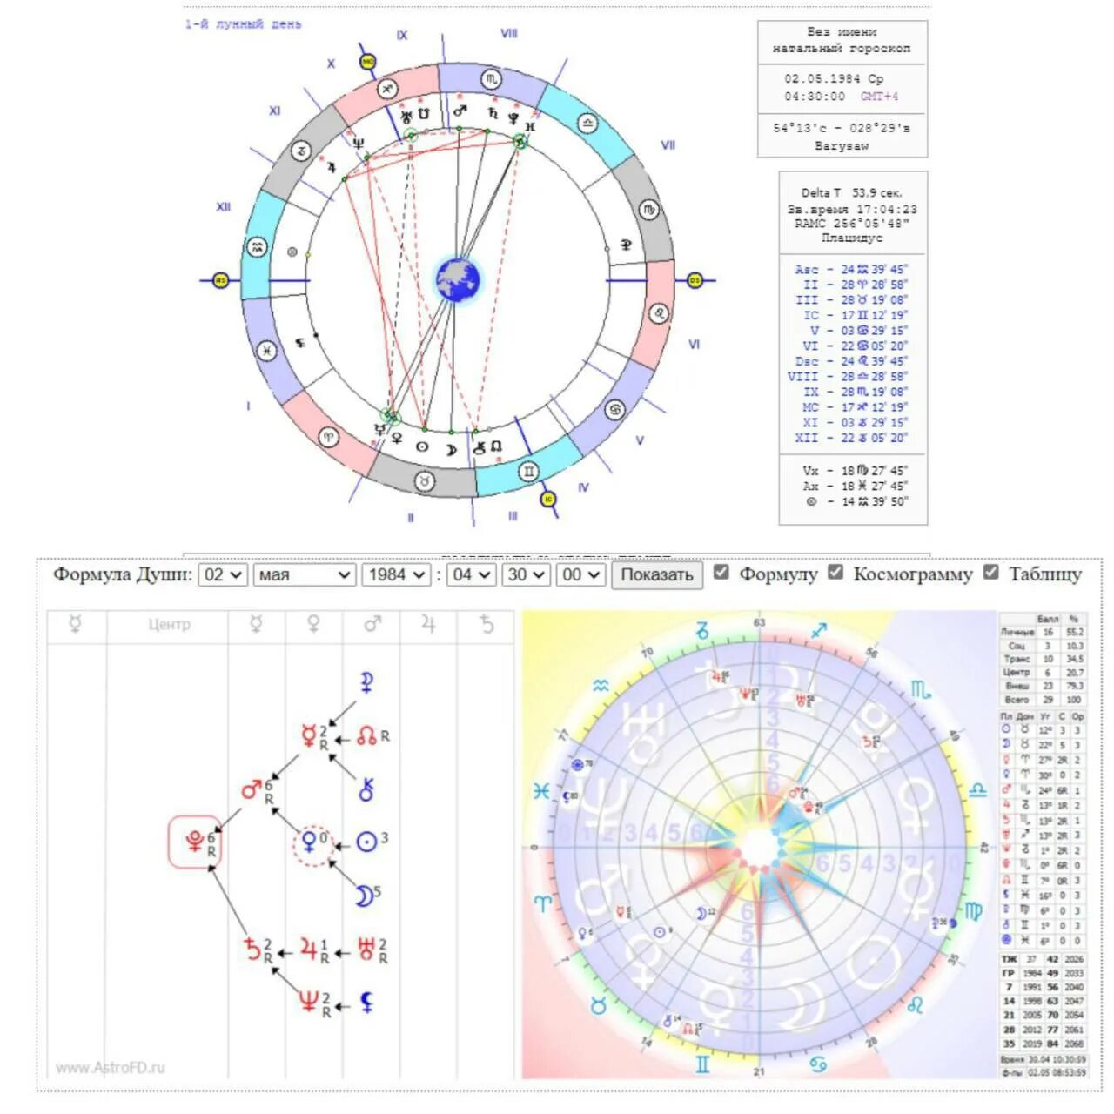This screenshot has height=1114, width=1114.
Task: Click red North Node symbol in formula
Action: (366, 737)
